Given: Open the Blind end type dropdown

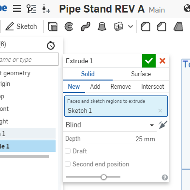Looking at the screenshot, I should 110,125.
